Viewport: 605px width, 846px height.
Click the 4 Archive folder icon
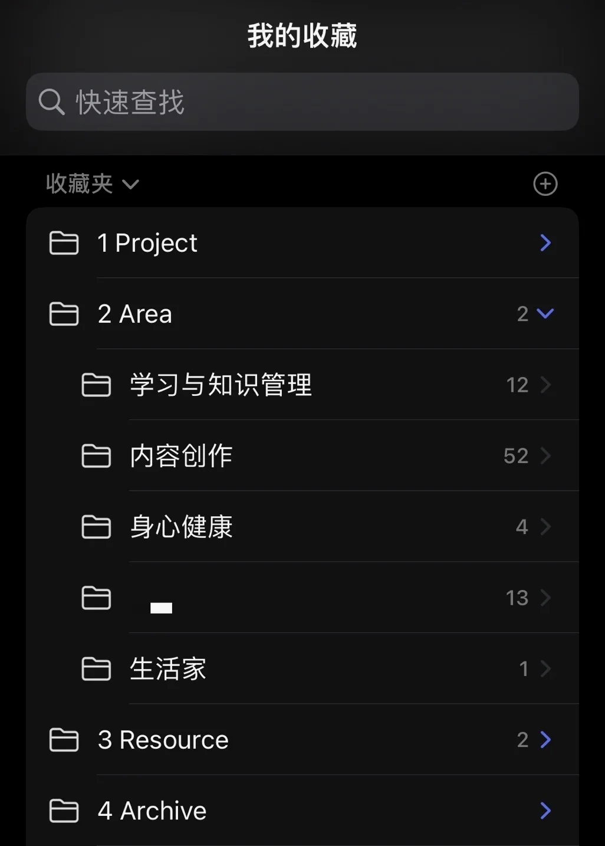coord(64,811)
